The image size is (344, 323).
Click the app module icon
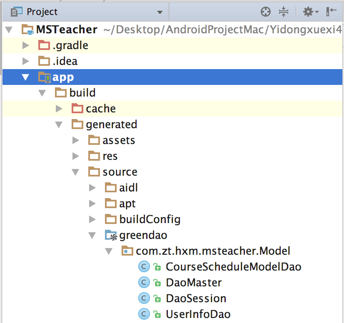(45, 77)
